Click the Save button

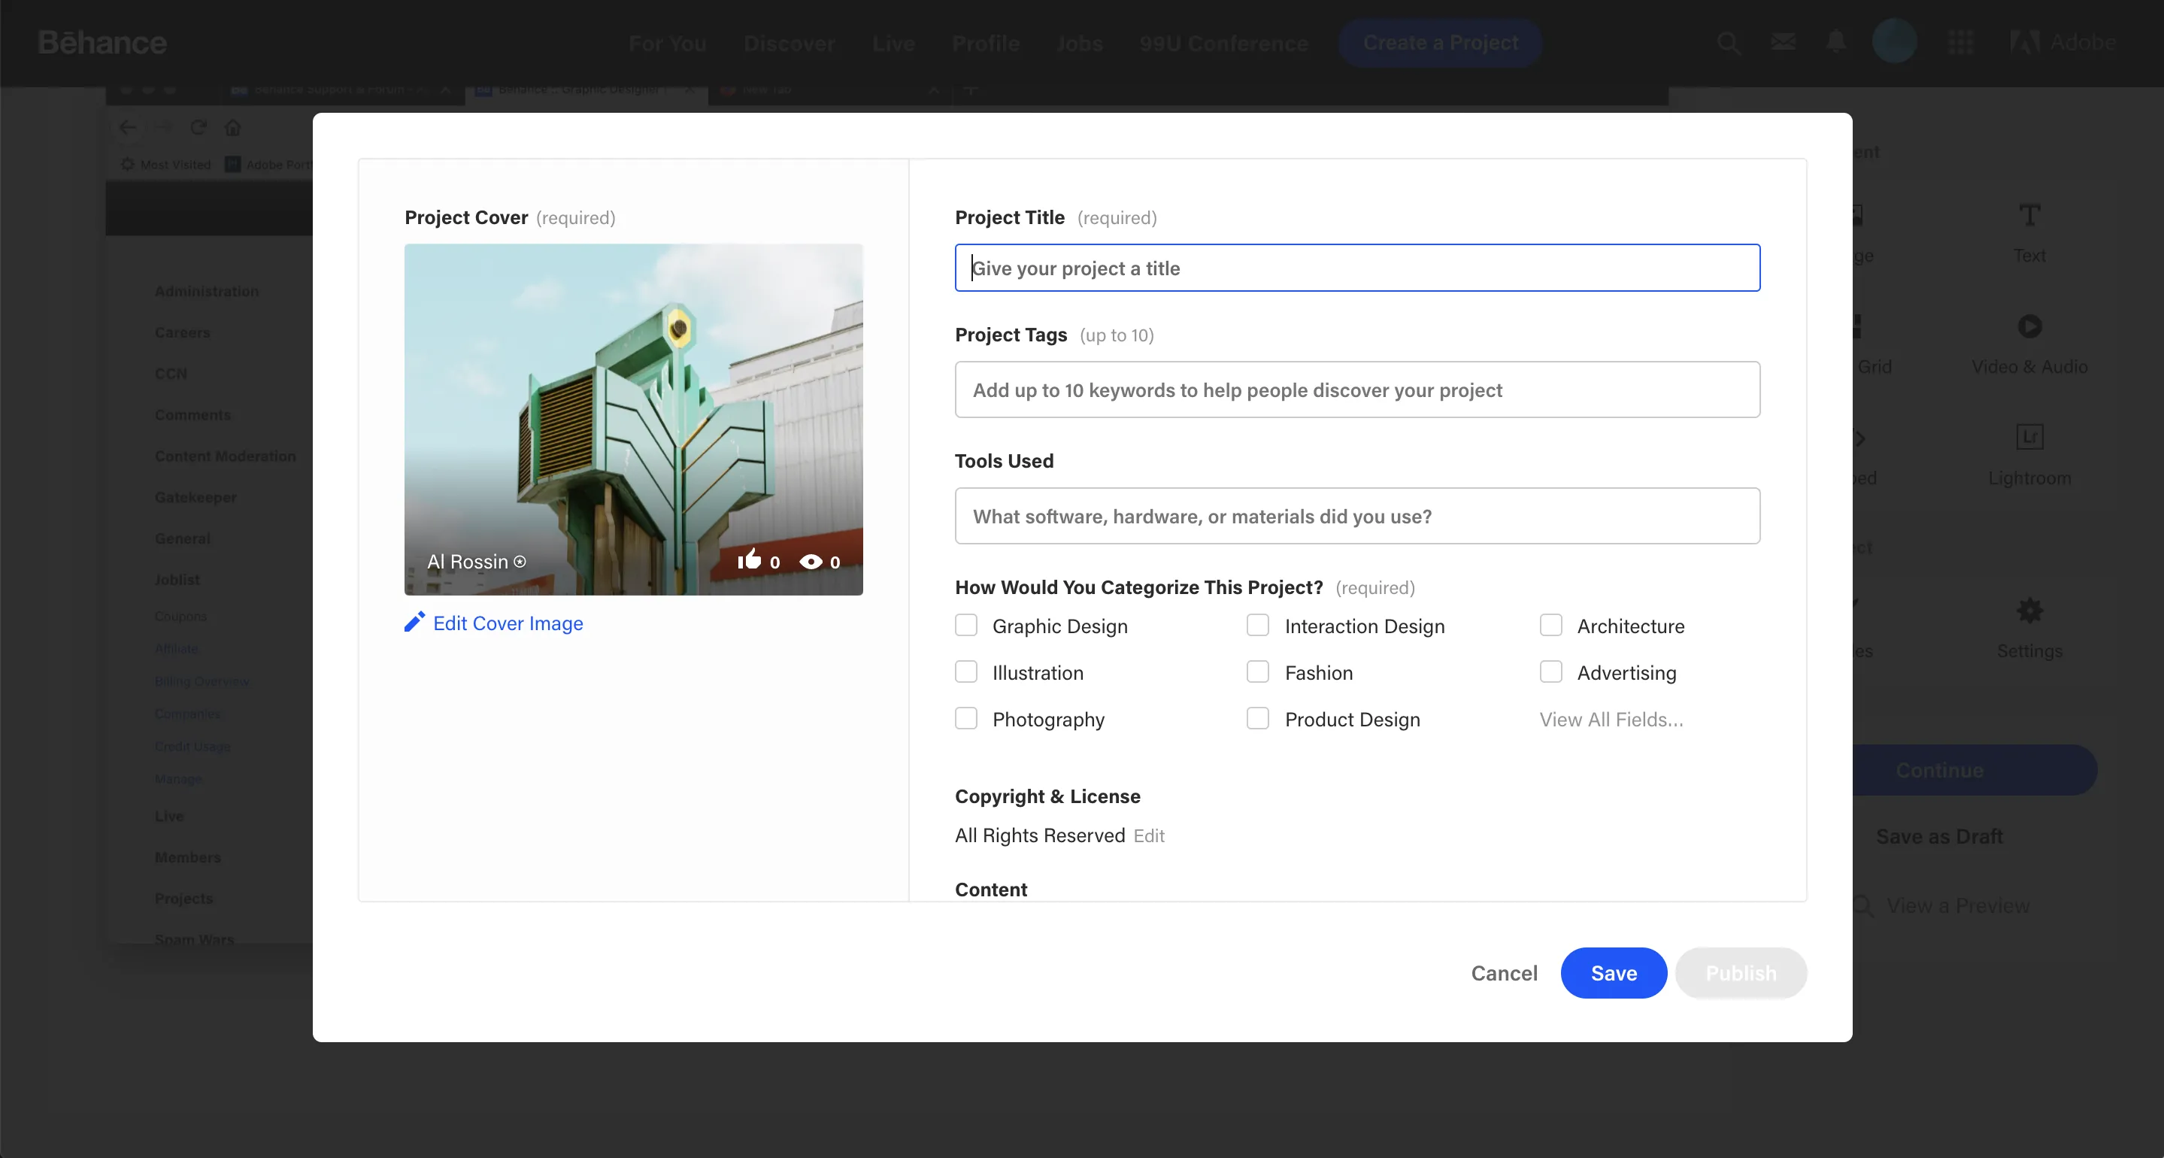coord(1614,972)
